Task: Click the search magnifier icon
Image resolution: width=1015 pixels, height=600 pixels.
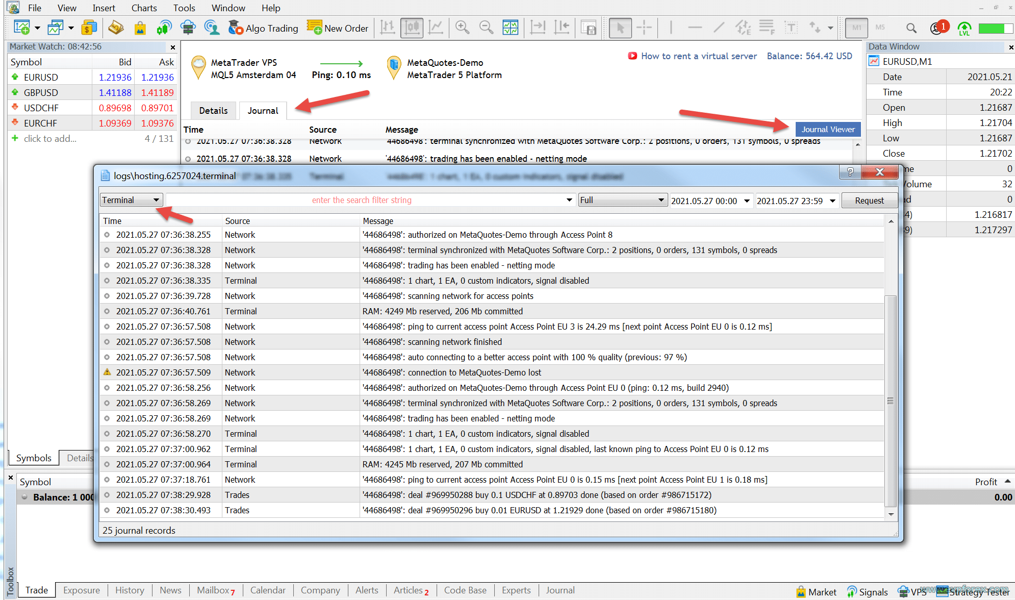Action: [x=911, y=28]
